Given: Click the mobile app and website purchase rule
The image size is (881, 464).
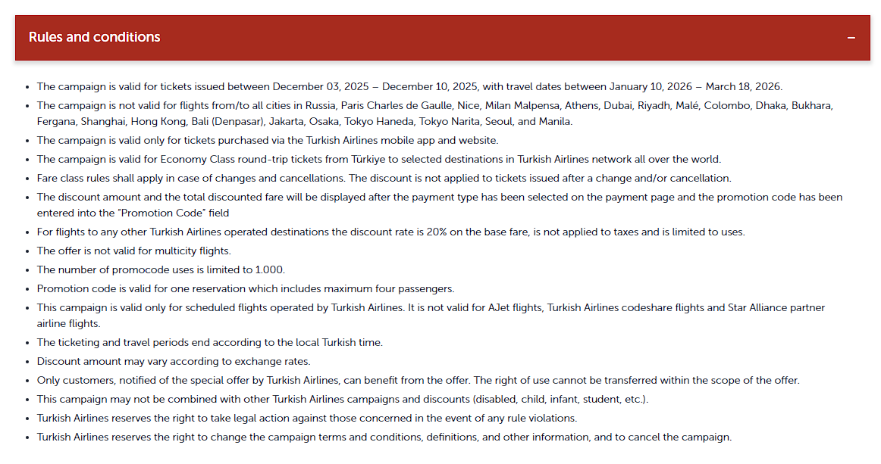Looking at the screenshot, I should pos(268,140).
